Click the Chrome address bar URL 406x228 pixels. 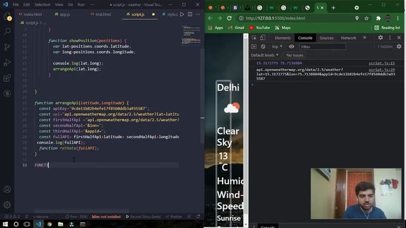[x=275, y=18]
